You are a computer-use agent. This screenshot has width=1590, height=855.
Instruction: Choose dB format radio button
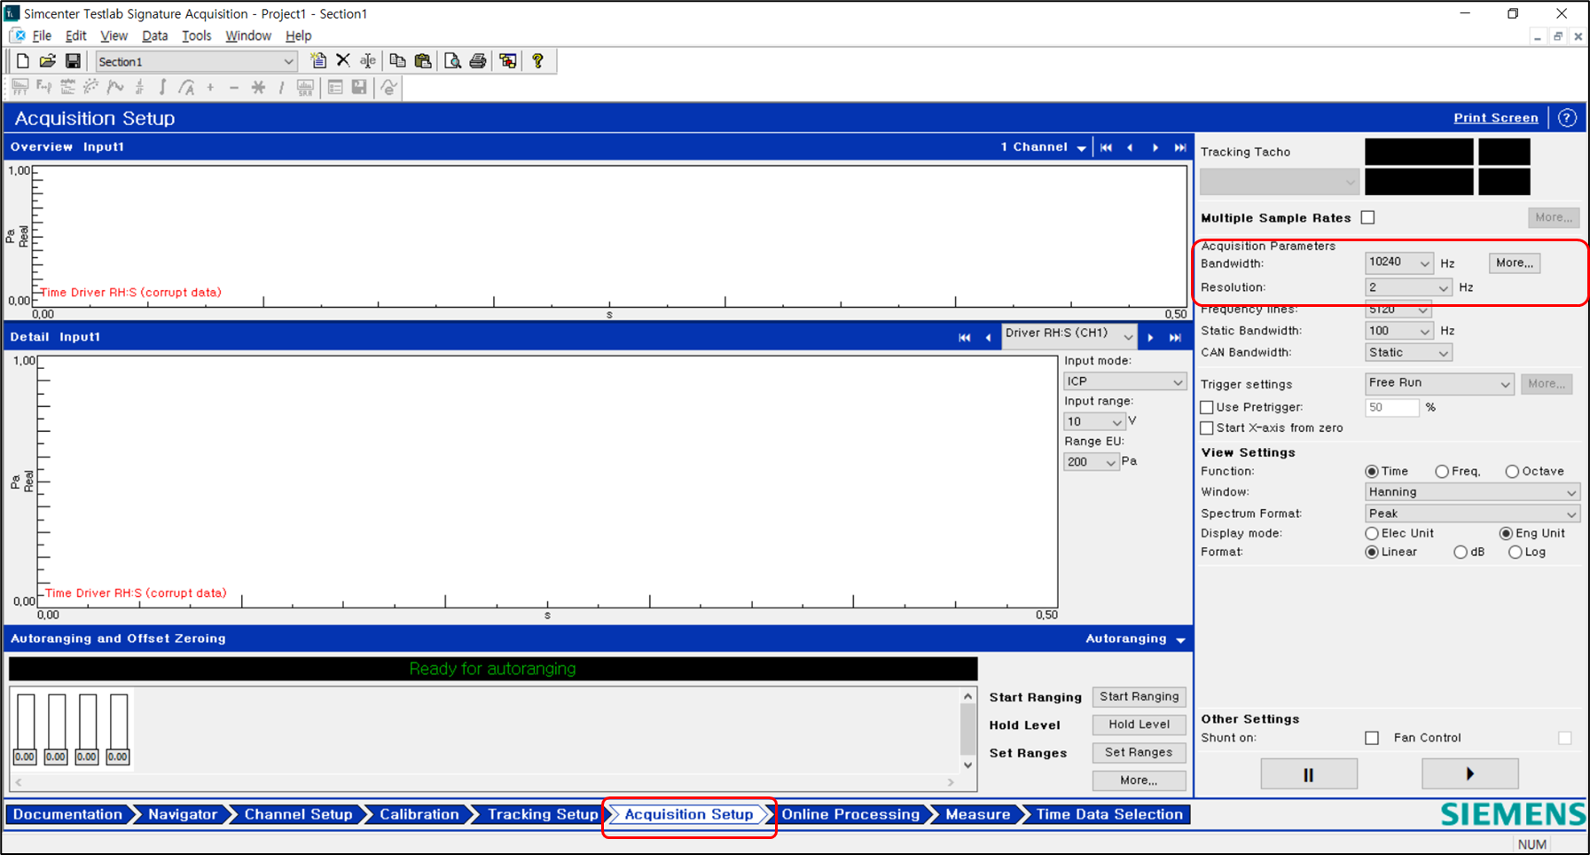pos(1461,552)
